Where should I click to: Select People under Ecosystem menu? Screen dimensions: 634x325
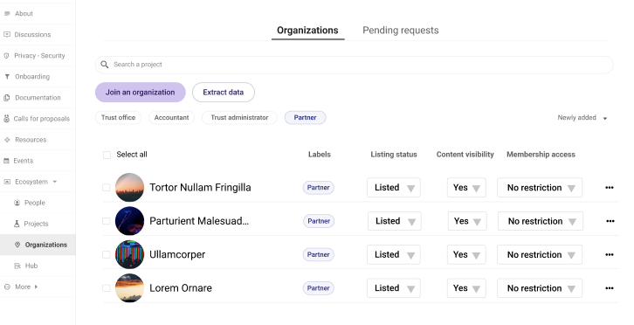(x=34, y=203)
